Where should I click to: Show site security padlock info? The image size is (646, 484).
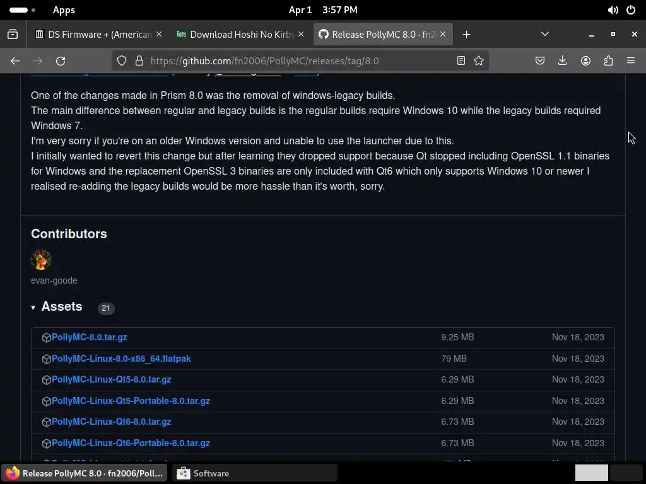pos(139,61)
